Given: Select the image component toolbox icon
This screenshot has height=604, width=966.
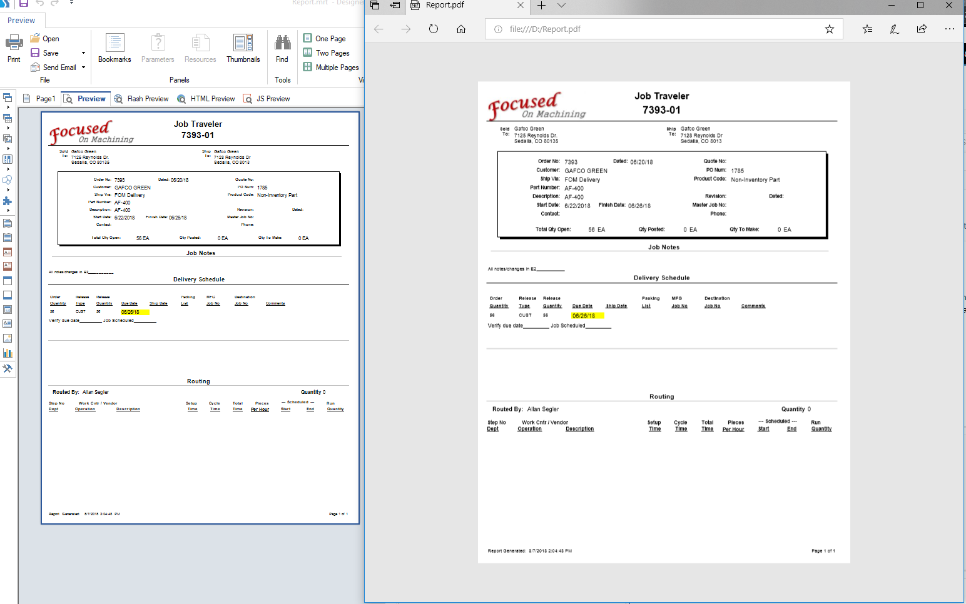Looking at the screenshot, I should point(8,338).
